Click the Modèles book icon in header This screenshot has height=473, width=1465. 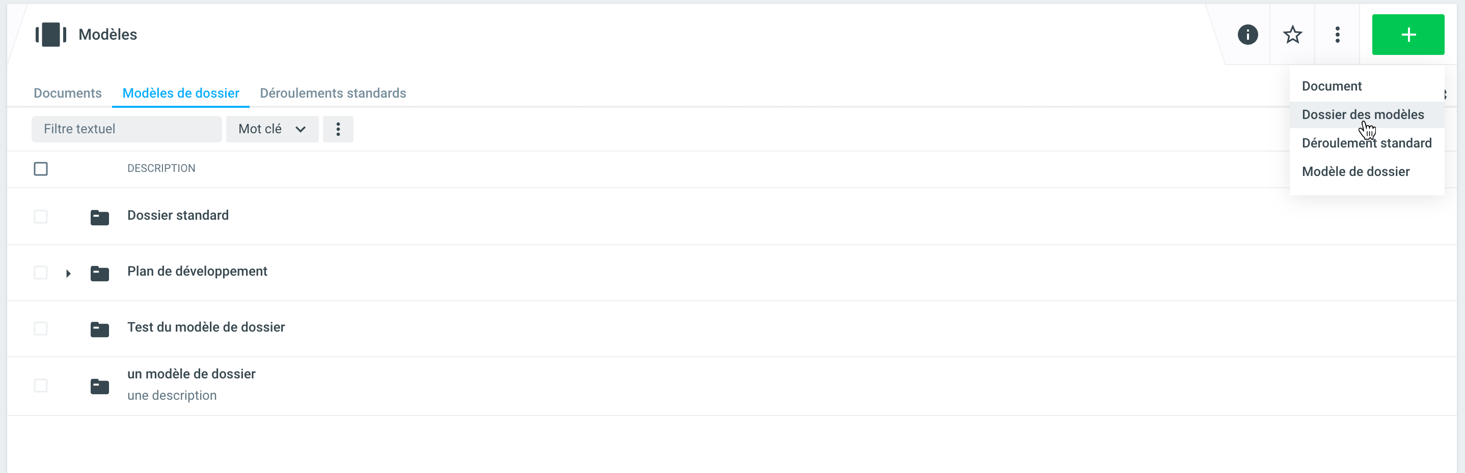[x=50, y=35]
